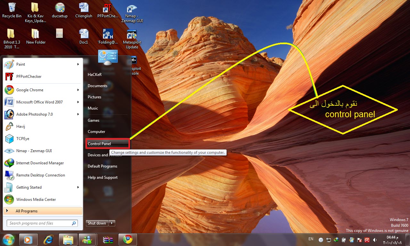This screenshot has height=246, width=410.
Task: Open TCPEye program
Action: pyautogui.click(x=43, y=139)
